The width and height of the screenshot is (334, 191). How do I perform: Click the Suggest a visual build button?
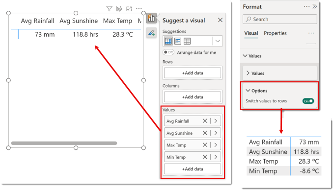[151, 18]
